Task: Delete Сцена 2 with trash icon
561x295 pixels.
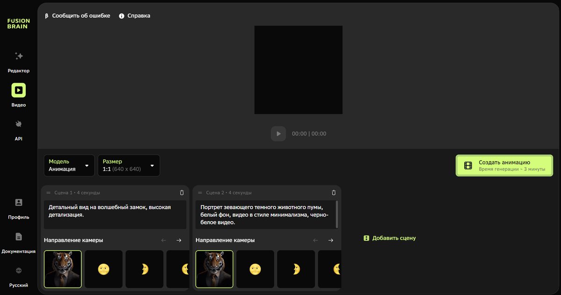Action: 334,192
